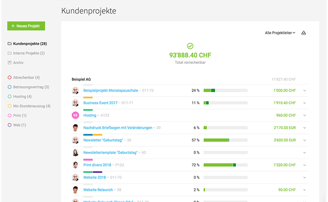The image size is (328, 202).
Task: Click the Archiv box icon
Action: pos(10,62)
